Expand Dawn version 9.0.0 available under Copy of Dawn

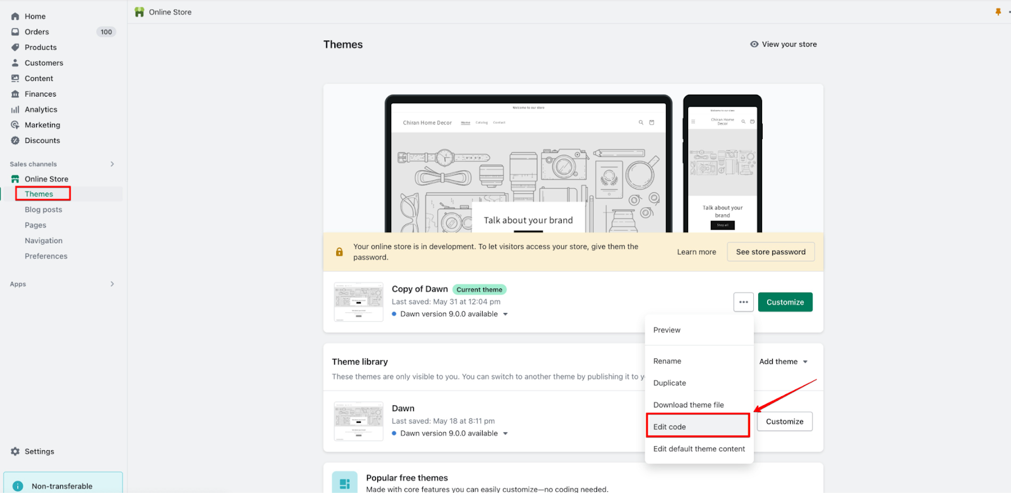[x=505, y=314]
